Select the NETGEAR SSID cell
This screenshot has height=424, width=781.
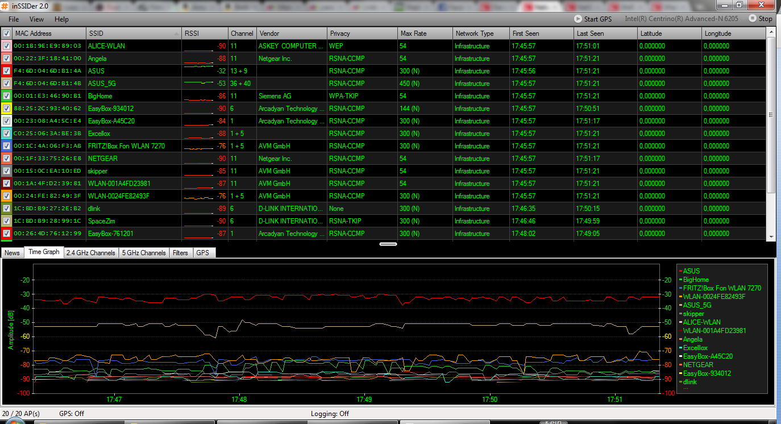[134, 159]
